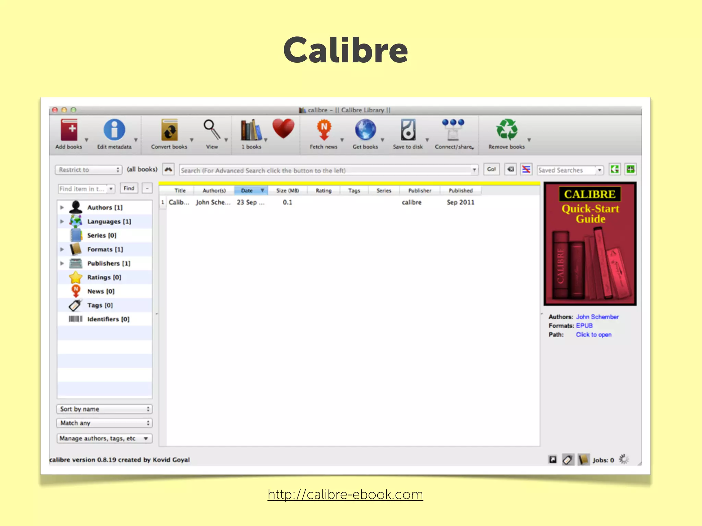Viewport: 702px width, 526px height.
Task: Open the Restrict to dropdown
Action: [88, 170]
